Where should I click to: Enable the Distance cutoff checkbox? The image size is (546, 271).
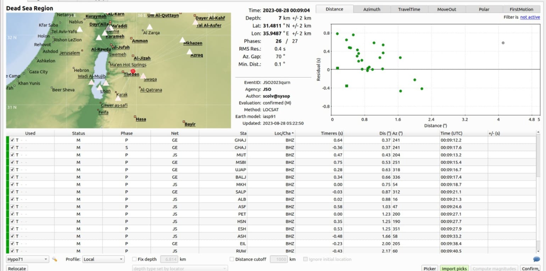click(x=232, y=259)
